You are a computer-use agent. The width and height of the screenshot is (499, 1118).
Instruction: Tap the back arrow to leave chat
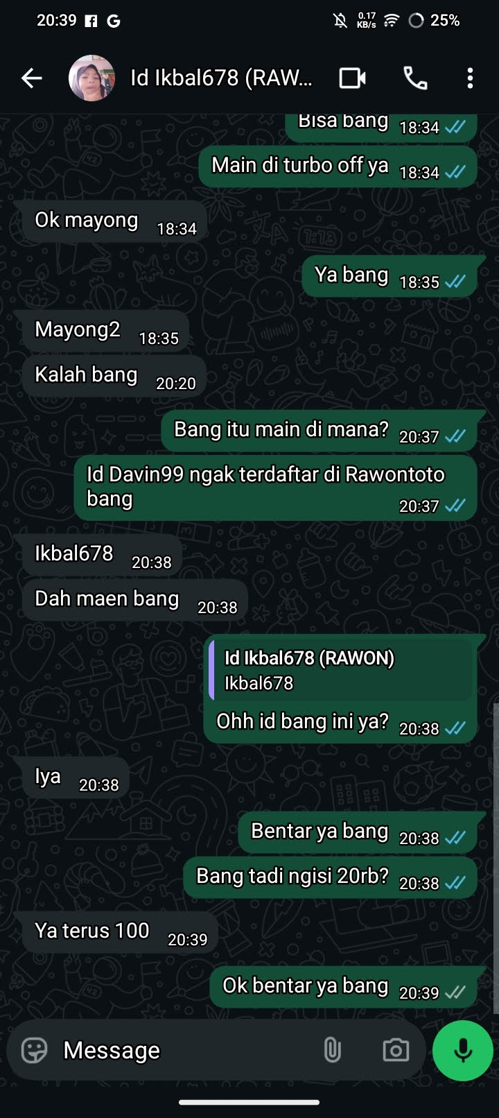tap(32, 78)
